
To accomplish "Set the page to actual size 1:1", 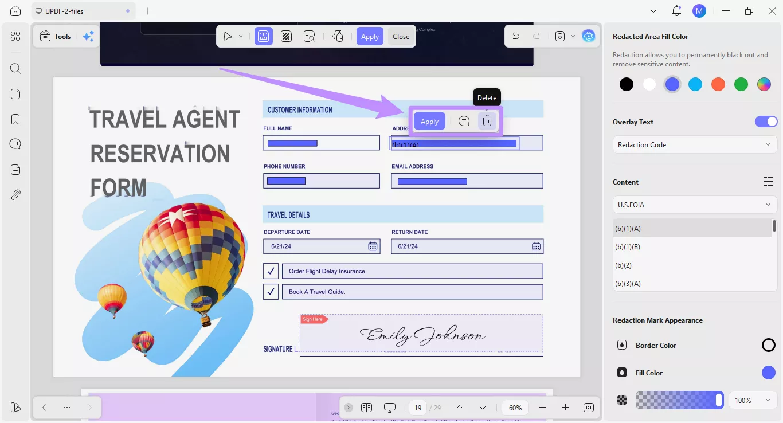I will [x=589, y=408].
